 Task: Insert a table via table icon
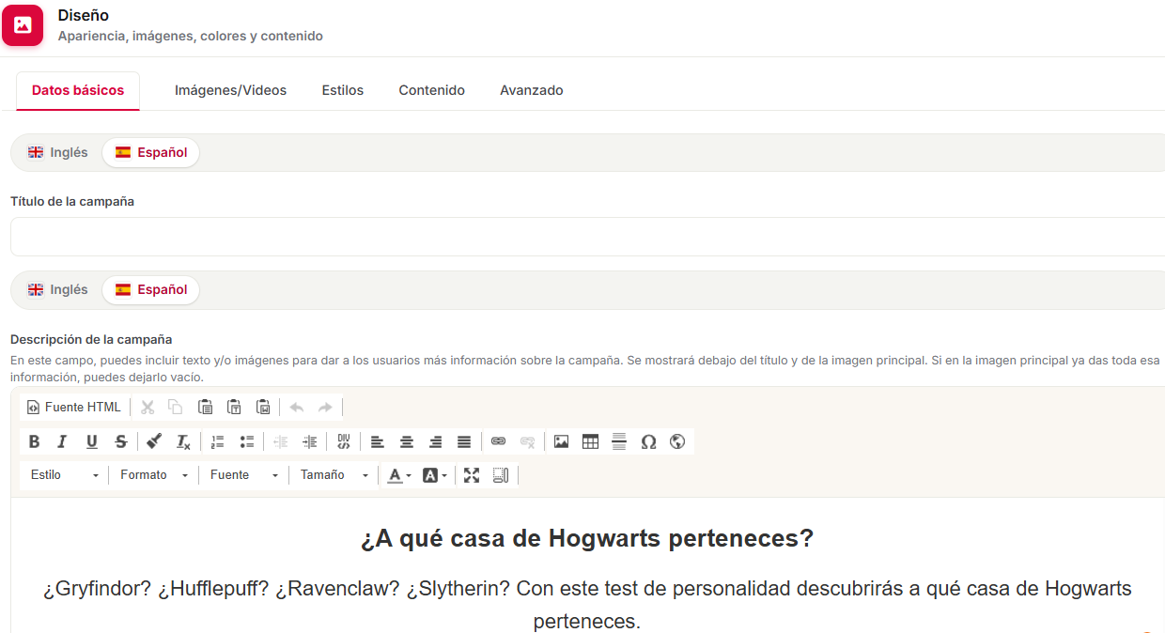click(x=590, y=441)
